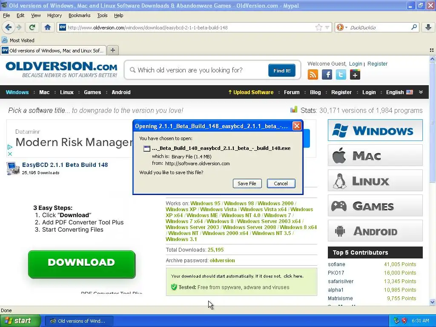
Task: Expand the double-chevron in site navigation
Action: pos(421,92)
